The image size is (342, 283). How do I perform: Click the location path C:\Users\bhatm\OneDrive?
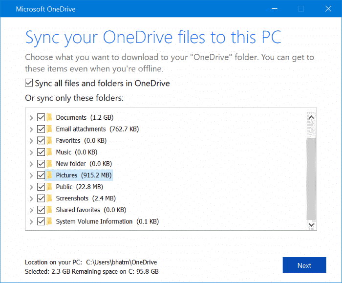click(122, 262)
